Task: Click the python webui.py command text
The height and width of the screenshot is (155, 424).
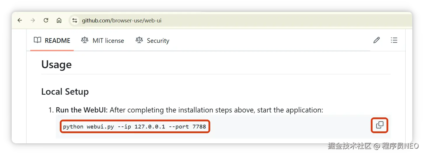Action: [134, 127]
